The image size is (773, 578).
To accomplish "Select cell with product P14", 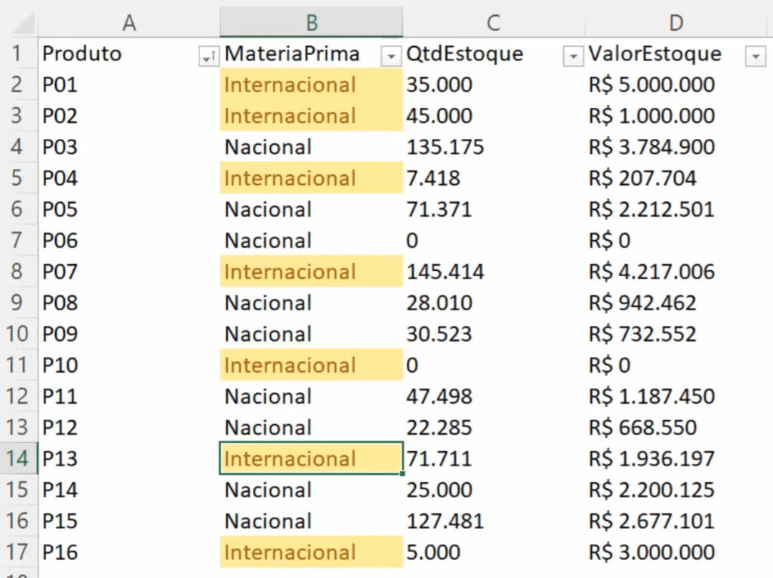I will (x=129, y=490).
